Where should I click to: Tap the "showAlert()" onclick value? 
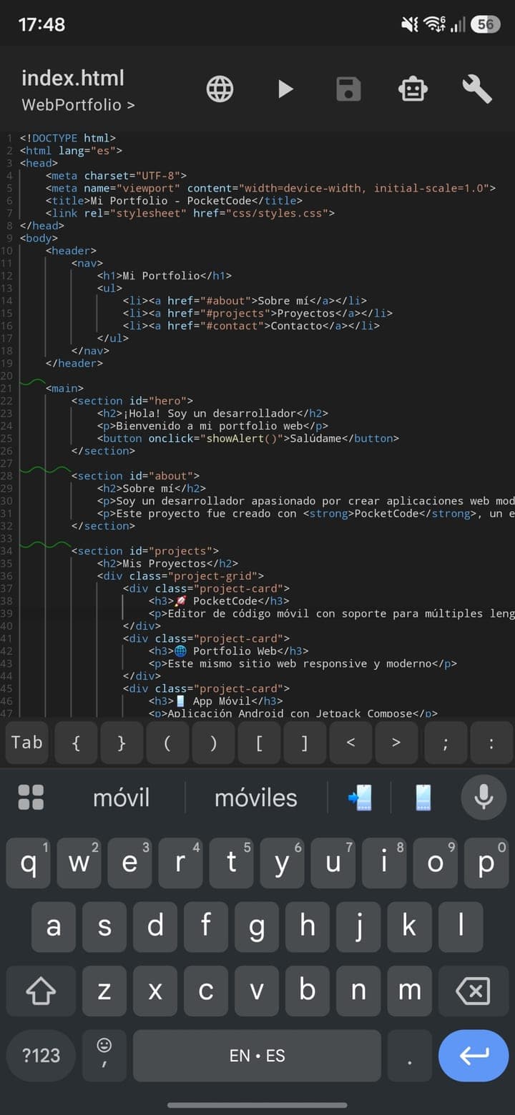pos(243,438)
